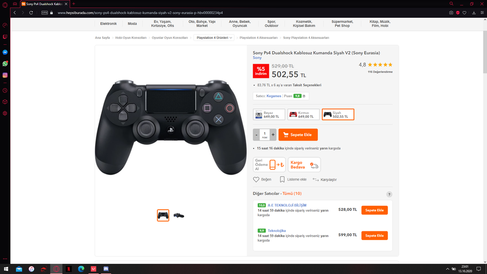Viewport: 487px width, 274px height.
Task: Select the Kırmızı color variant
Action: (x=304, y=115)
